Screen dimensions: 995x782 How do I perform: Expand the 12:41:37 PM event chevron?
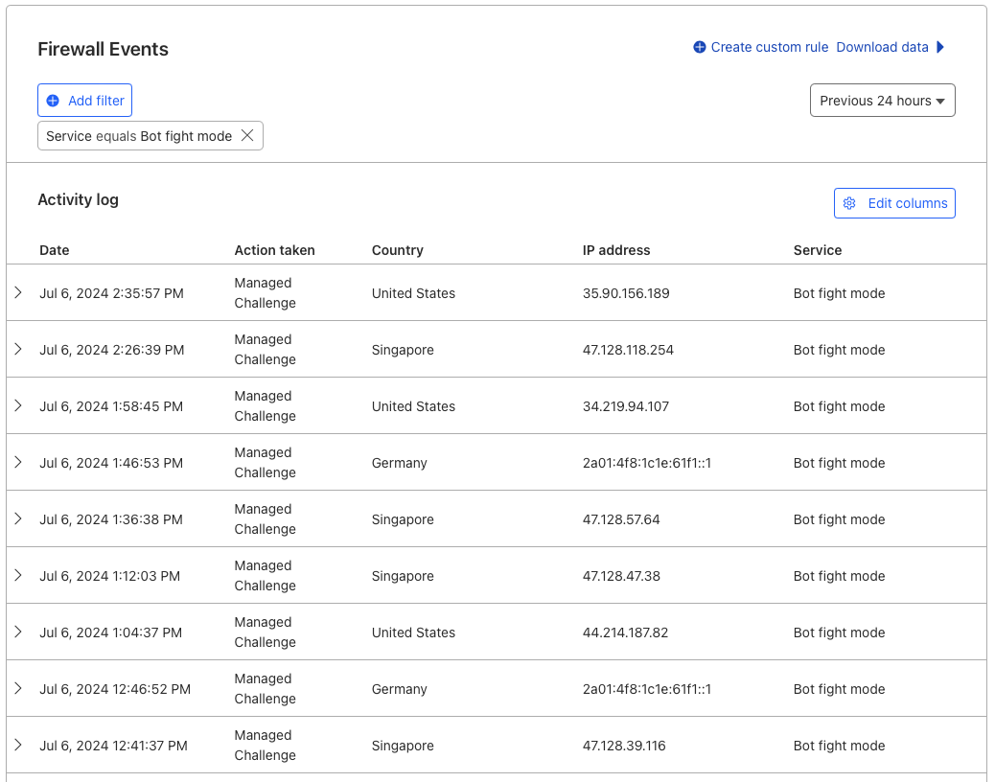[x=18, y=745]
